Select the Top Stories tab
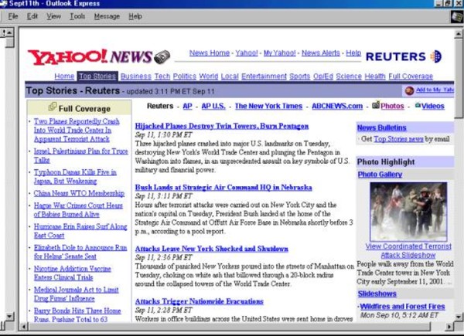 click(x=97, y=76)
